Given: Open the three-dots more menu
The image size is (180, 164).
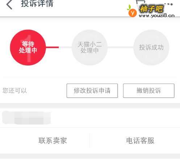Looking at the screenshot, I should 168,4.
